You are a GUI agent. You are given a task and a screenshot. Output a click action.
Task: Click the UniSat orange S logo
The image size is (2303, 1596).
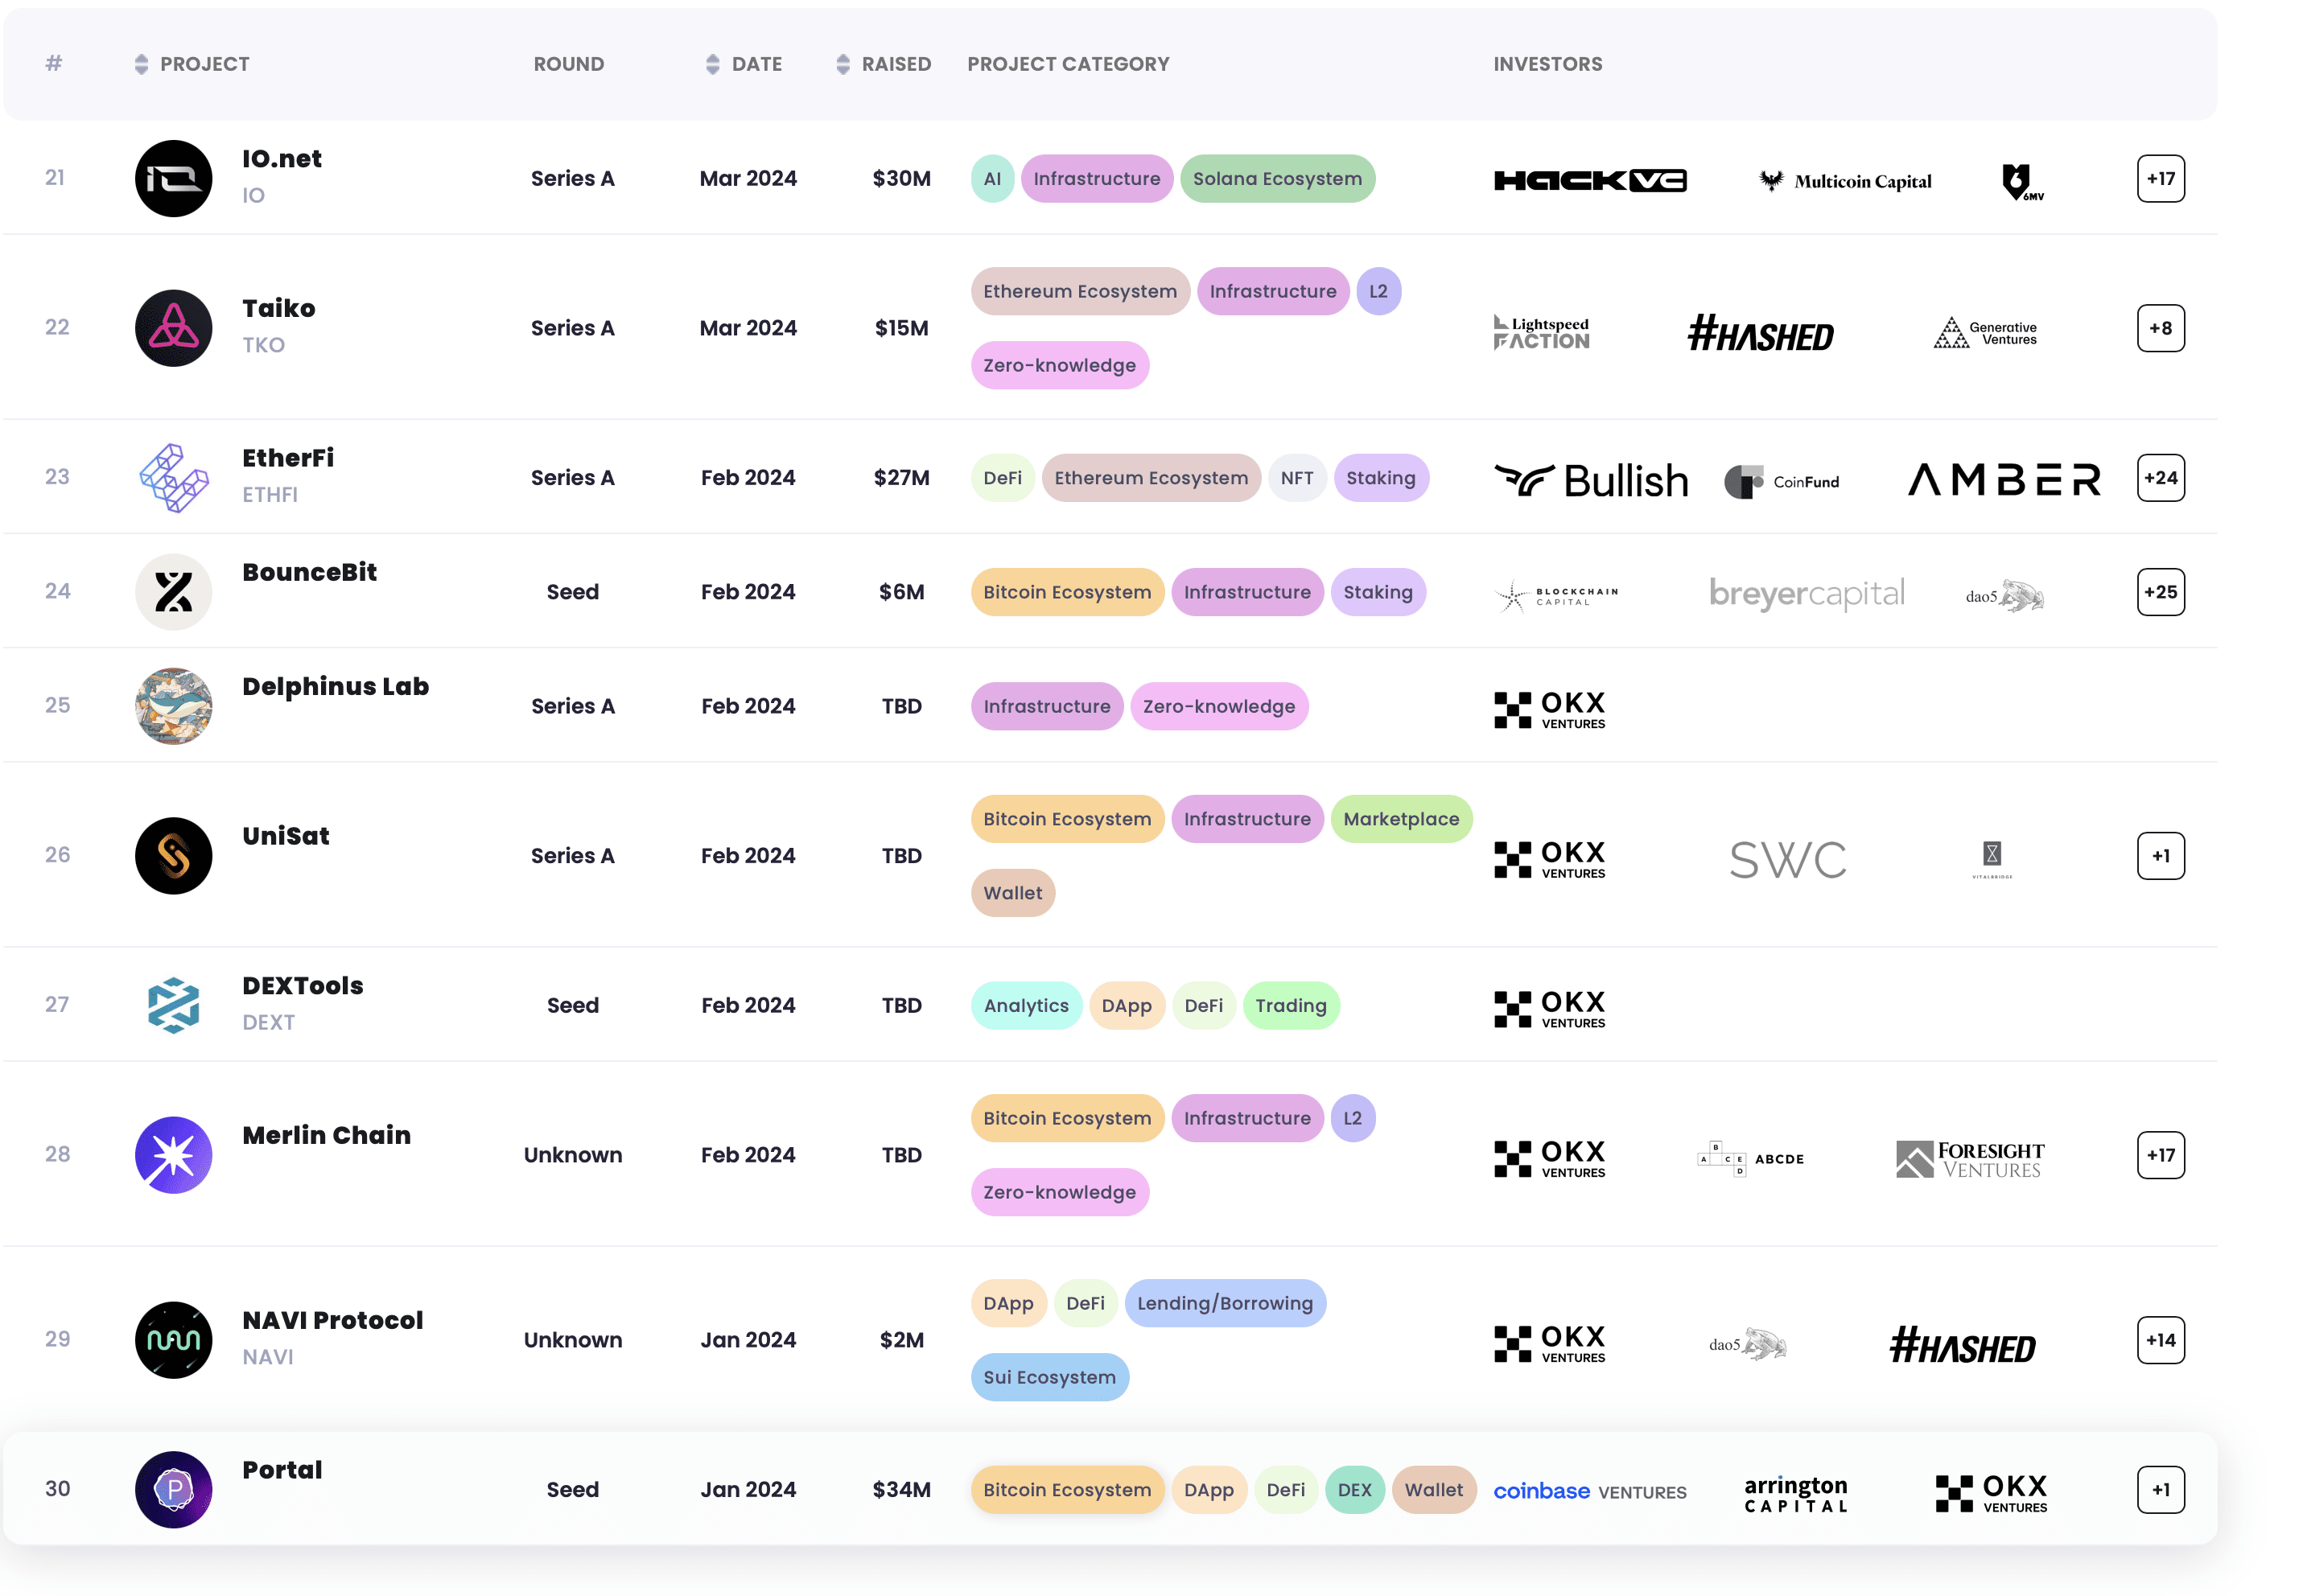[x=173, y=856]
